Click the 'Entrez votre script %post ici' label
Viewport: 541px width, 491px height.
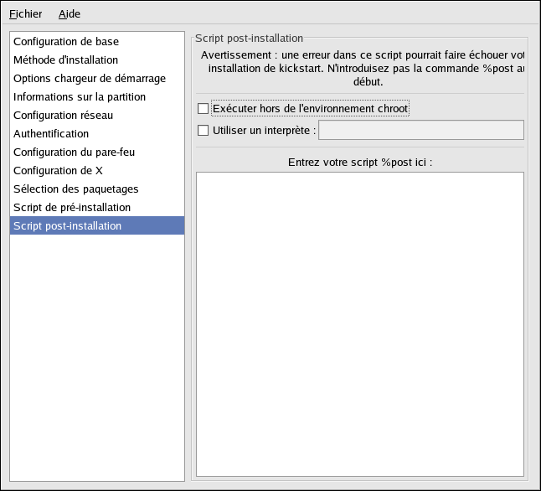(360, 163)
